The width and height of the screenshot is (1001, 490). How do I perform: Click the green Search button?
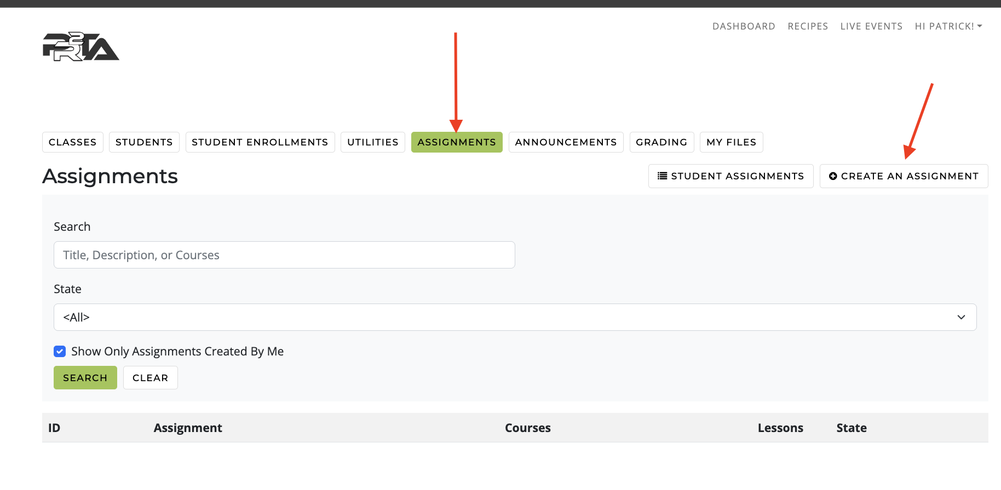[x=85, y=378]
